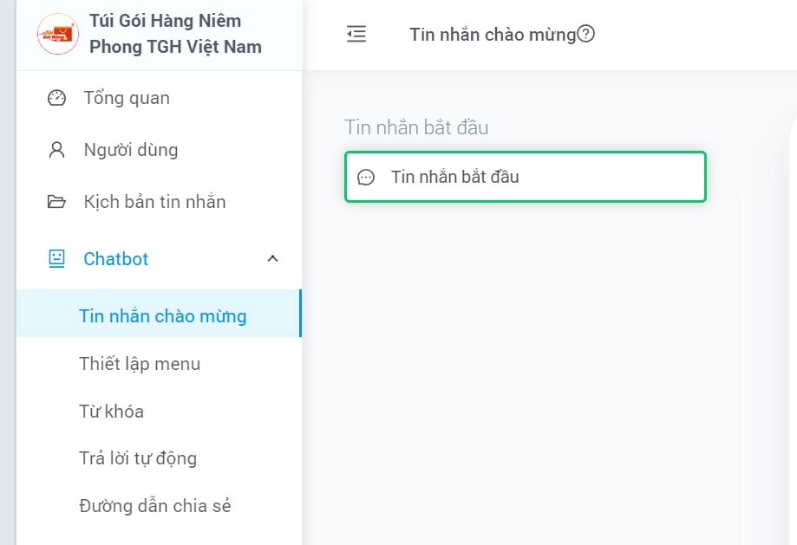Image resolution: width=797 pixels, height=545 pixels.
Task: Collapse the sidebar using the top-left panel icon
Action: [x=356, y=33]
